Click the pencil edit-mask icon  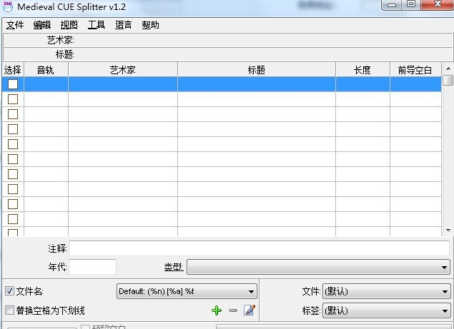point(250,310)
